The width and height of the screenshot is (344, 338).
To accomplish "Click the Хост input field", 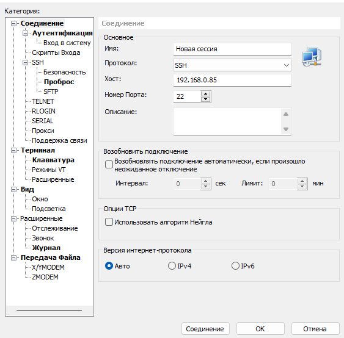I will [x=232, y=80].
